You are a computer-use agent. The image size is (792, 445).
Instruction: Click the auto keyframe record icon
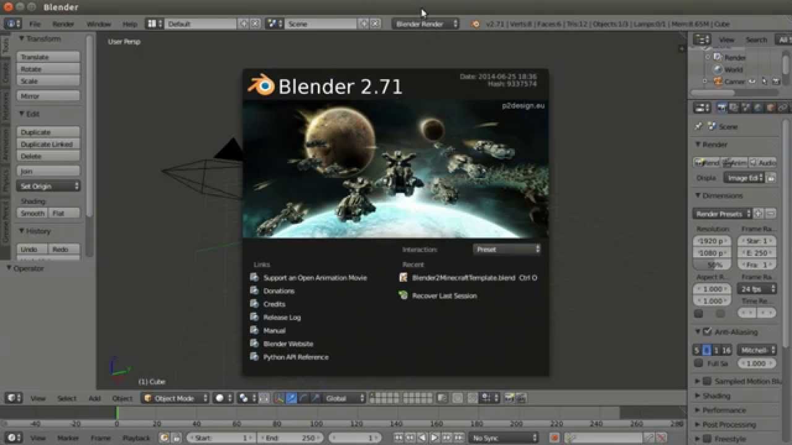click(554, 438)
